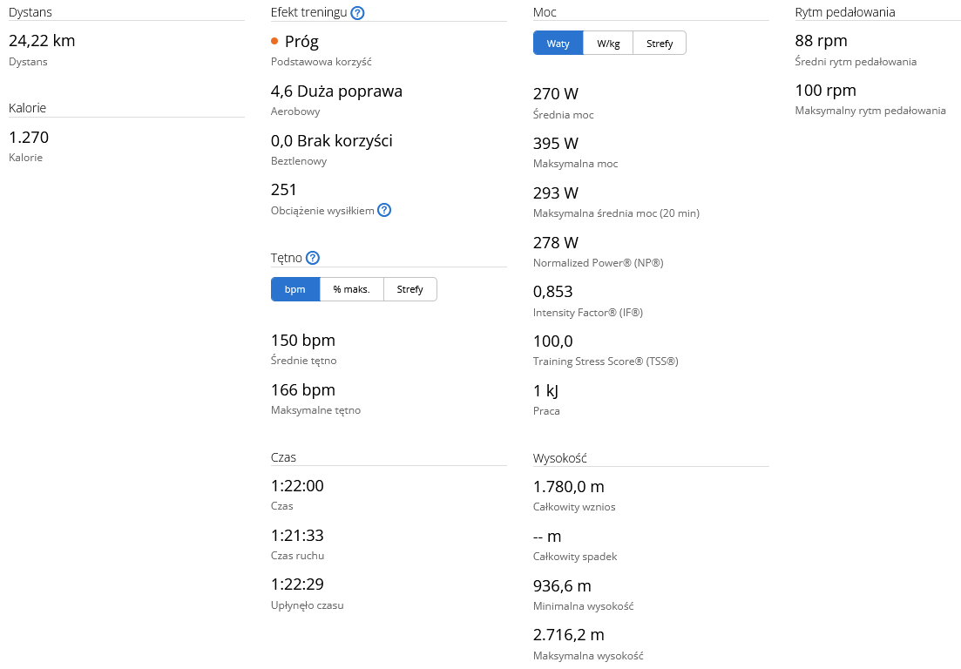Click the help icon next to Obciążenie wysiłkiem

[x=384, y=210]
